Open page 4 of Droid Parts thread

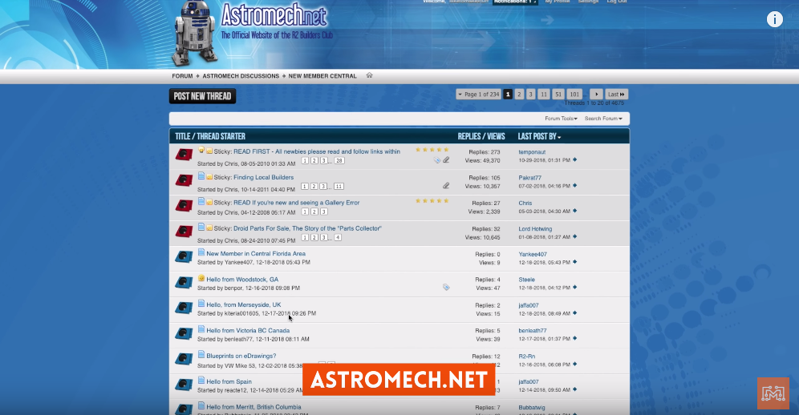point(338,238)
